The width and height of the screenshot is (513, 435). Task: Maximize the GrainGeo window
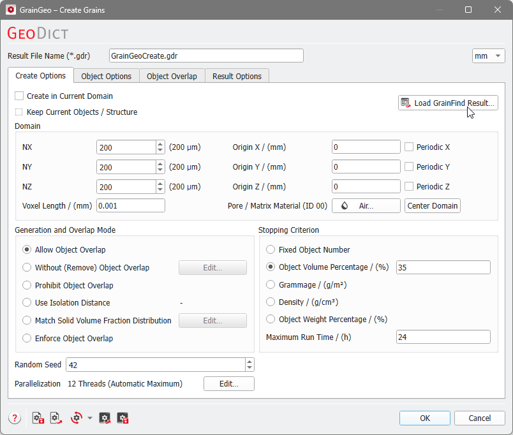click(x=468, y=10)
